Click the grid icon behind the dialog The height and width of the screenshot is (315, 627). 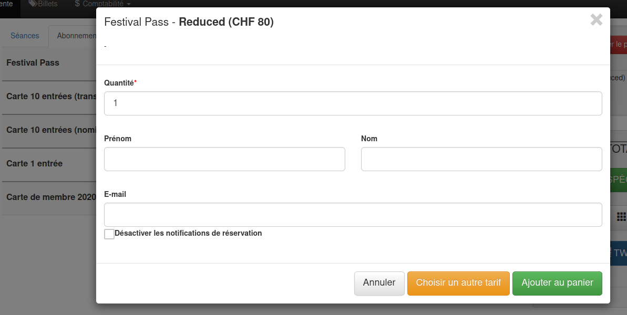tap(621, 216)
